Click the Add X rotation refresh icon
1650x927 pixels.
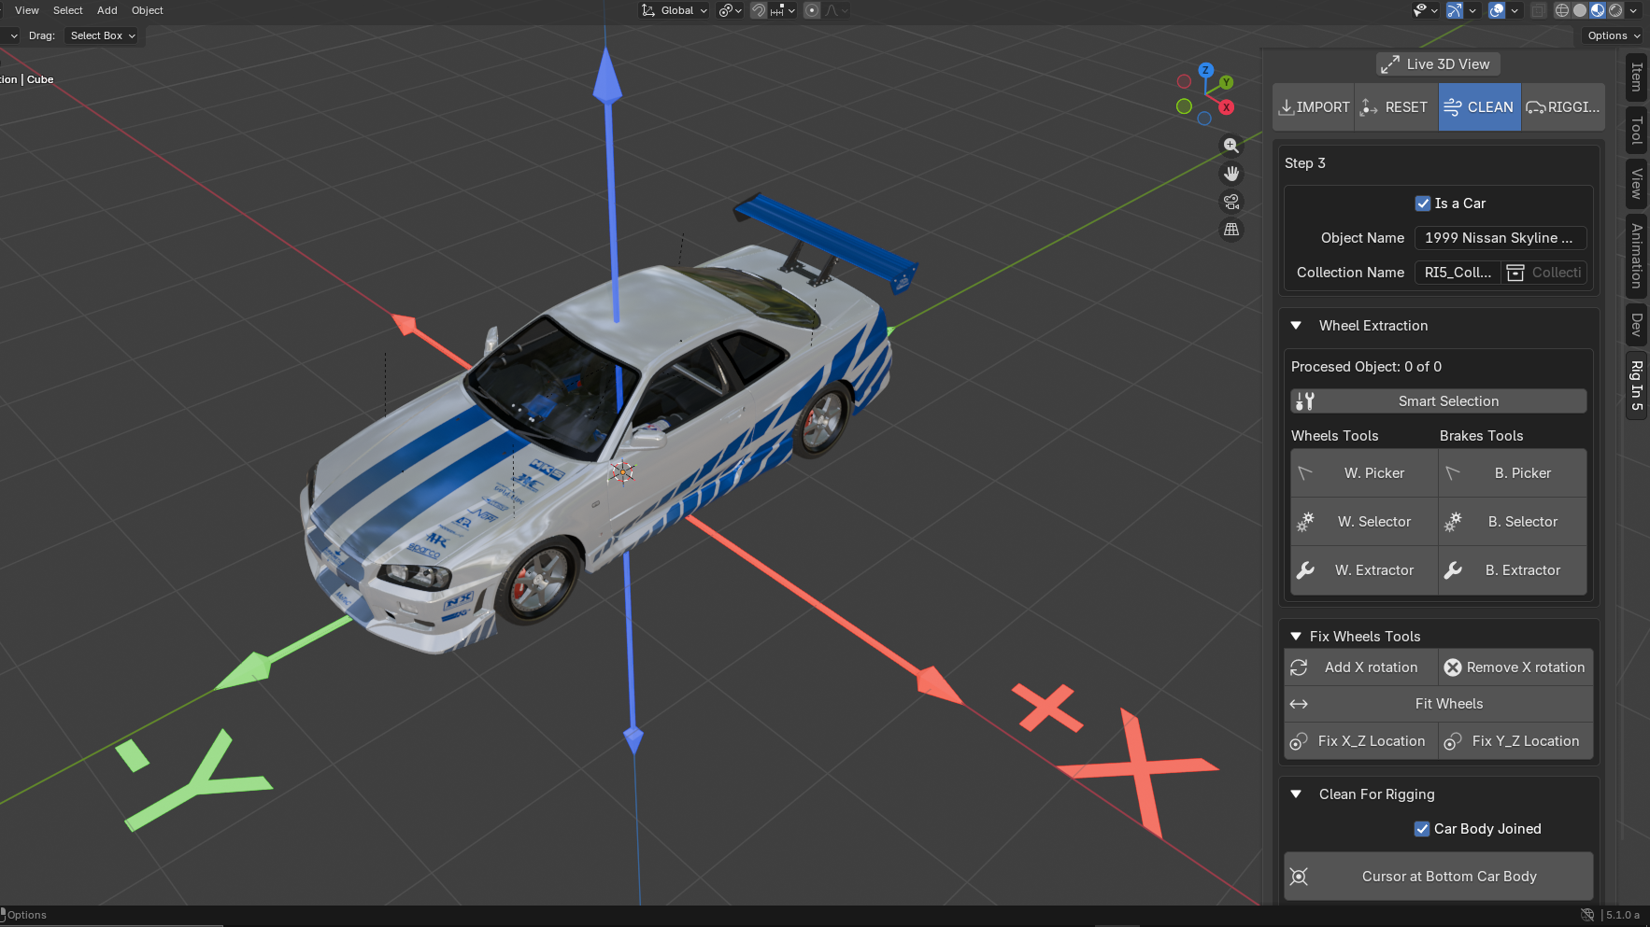(x=1299, y=667)
